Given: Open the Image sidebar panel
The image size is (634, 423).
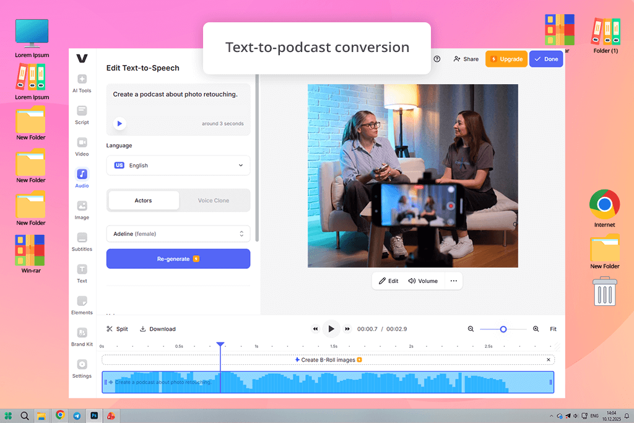Looking at the screenshot, I should (x=82, y=211).
